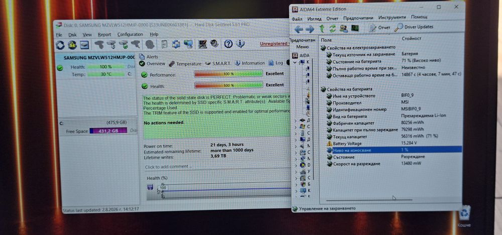Click the yellow warning triangle toolbar icon
The width and height of the screenshot is (502, 235).
click(x=72, y=45)
